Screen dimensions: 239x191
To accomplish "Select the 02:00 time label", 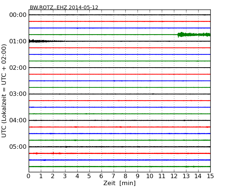I will (18, 68).
